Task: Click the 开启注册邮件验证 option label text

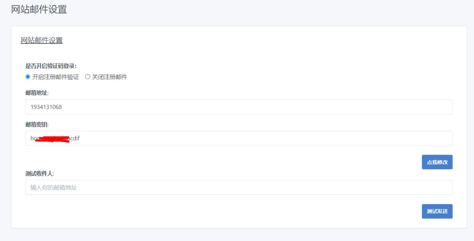Action: (x=56, y=77)
